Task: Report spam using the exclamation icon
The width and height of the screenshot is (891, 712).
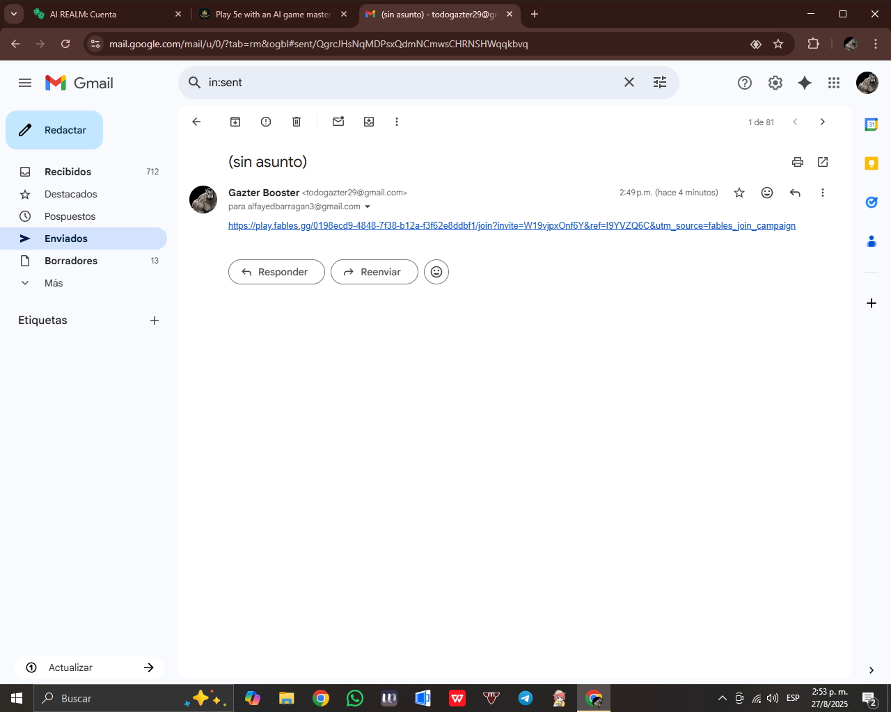Action: pos(266,122)
